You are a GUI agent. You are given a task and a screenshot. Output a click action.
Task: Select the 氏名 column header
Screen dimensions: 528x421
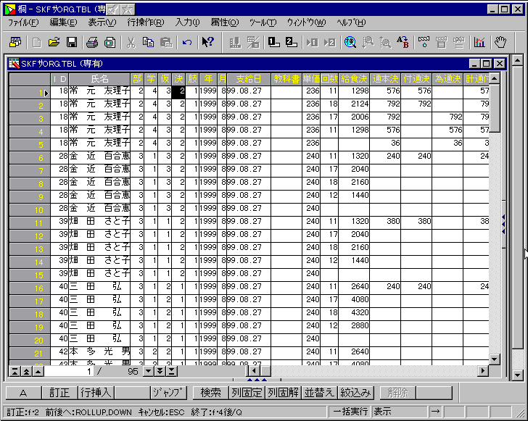coord(99,78)
